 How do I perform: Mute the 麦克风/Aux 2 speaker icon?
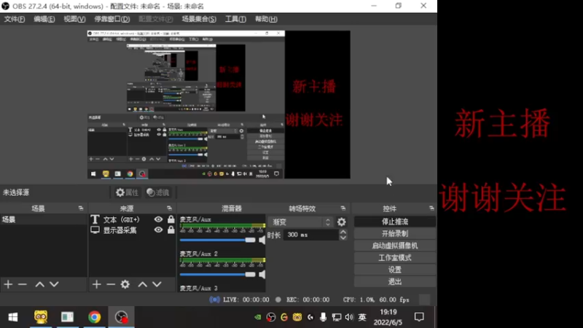coord(262,275)
